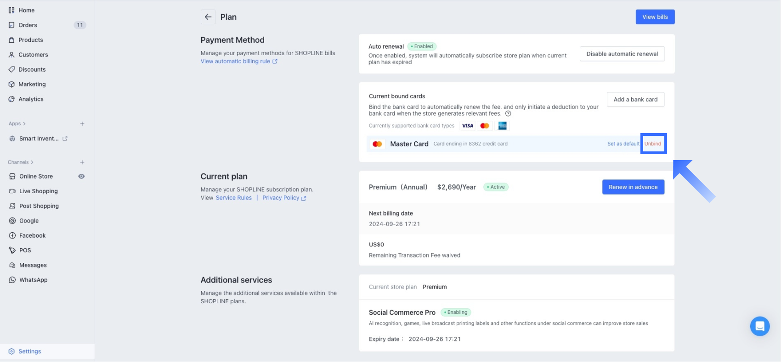Set the Master Card as default
The image size is (781, 362).
pos(623,144)
